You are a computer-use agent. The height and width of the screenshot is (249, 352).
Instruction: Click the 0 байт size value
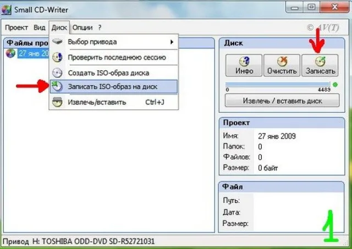click(x=268, y=168)
